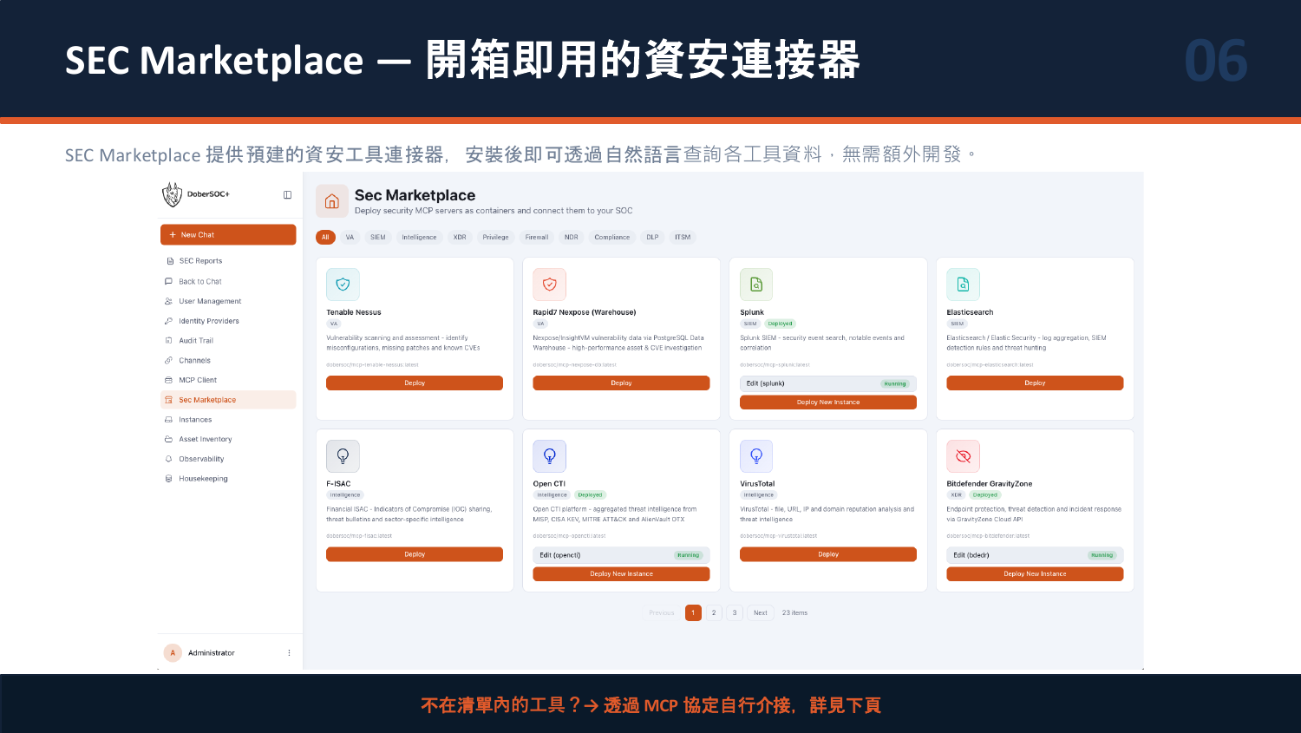Click the Asset Inventory icon

[x=169, y=439]
